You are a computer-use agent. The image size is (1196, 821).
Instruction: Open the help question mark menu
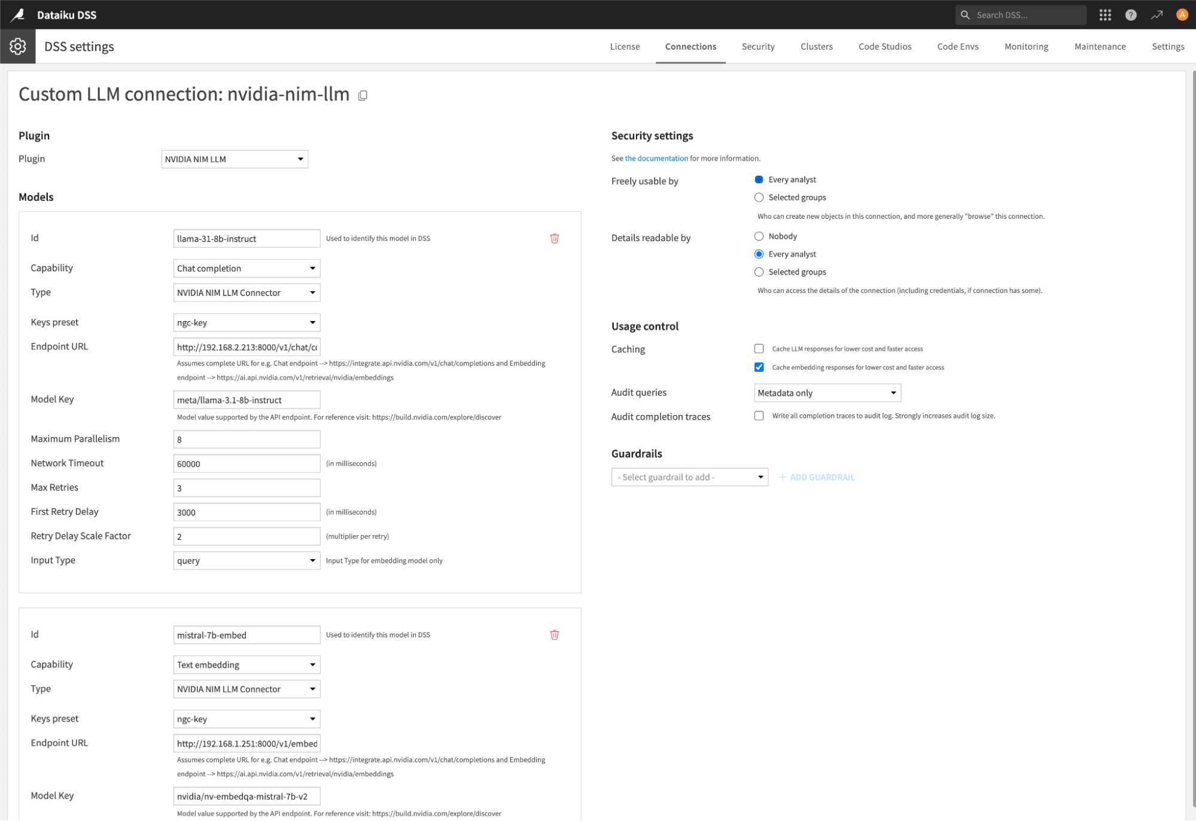pyautogui.click(x=1130, y=15)
